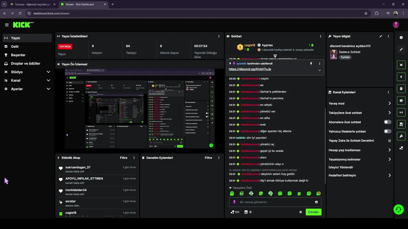Open Droplar ve ödüller in sidebar

click(x=27, y=63)
